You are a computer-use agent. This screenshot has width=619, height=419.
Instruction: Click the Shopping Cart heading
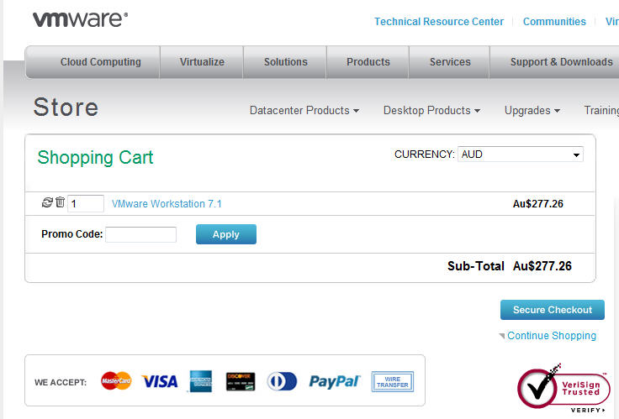[95, 157]
